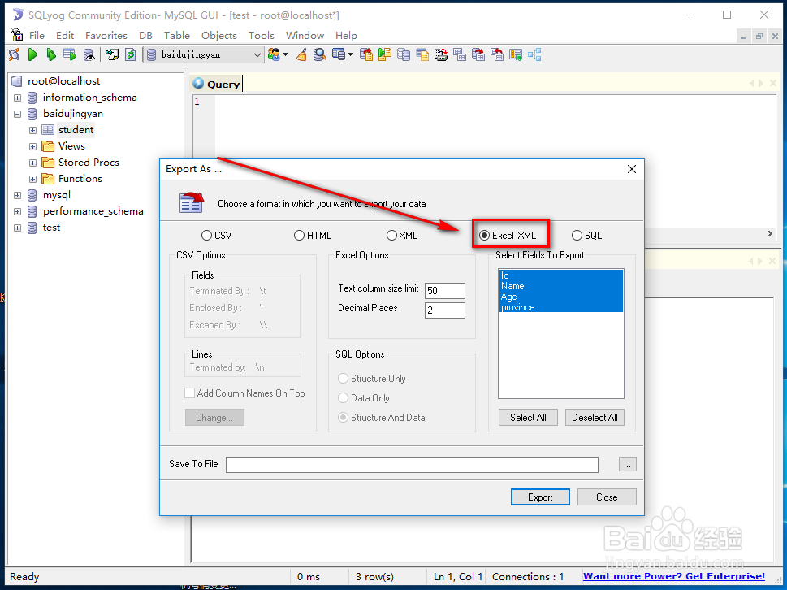Open the User Manager dropdown arrow
Image resolution: width=787 pixels, height=590 pixels.
(x=285, y=54)
